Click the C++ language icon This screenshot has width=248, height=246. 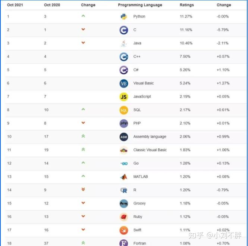124,57
